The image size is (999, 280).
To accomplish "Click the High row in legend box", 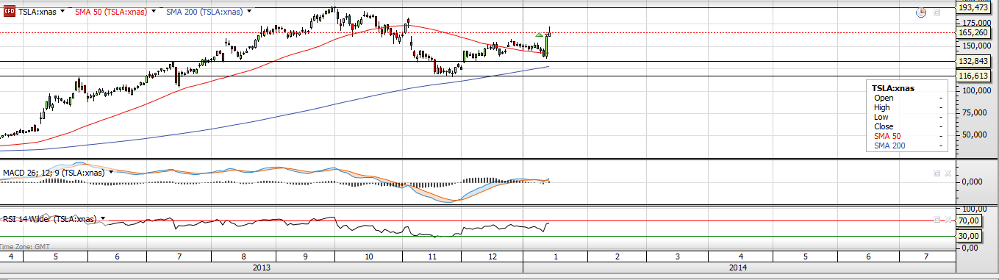I will pos(908,107).
